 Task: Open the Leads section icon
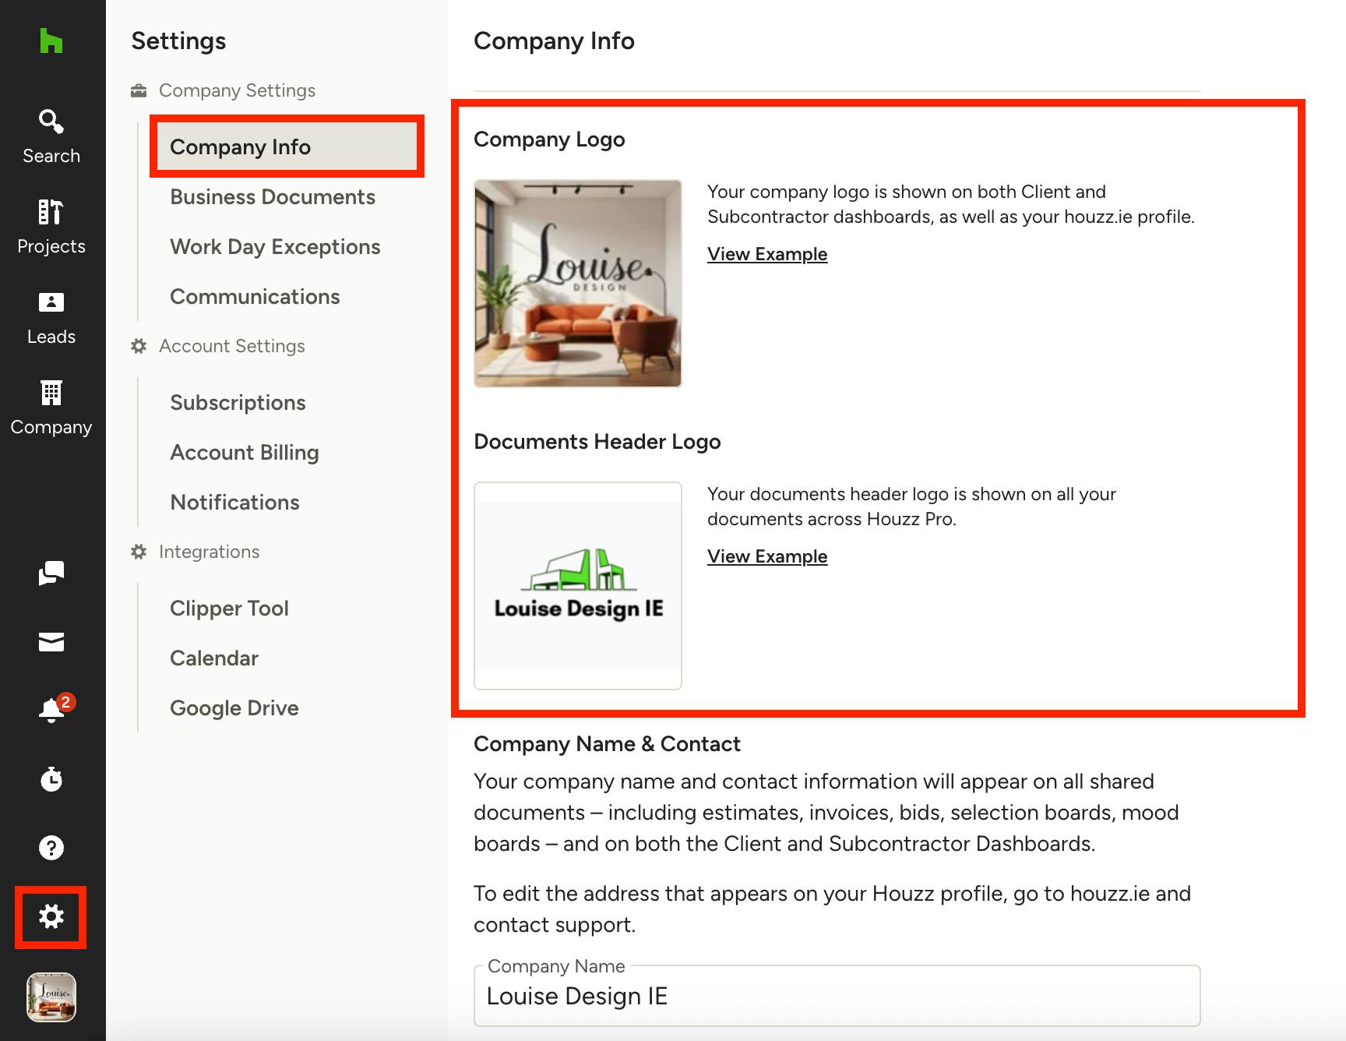click(x=51, y=302)
